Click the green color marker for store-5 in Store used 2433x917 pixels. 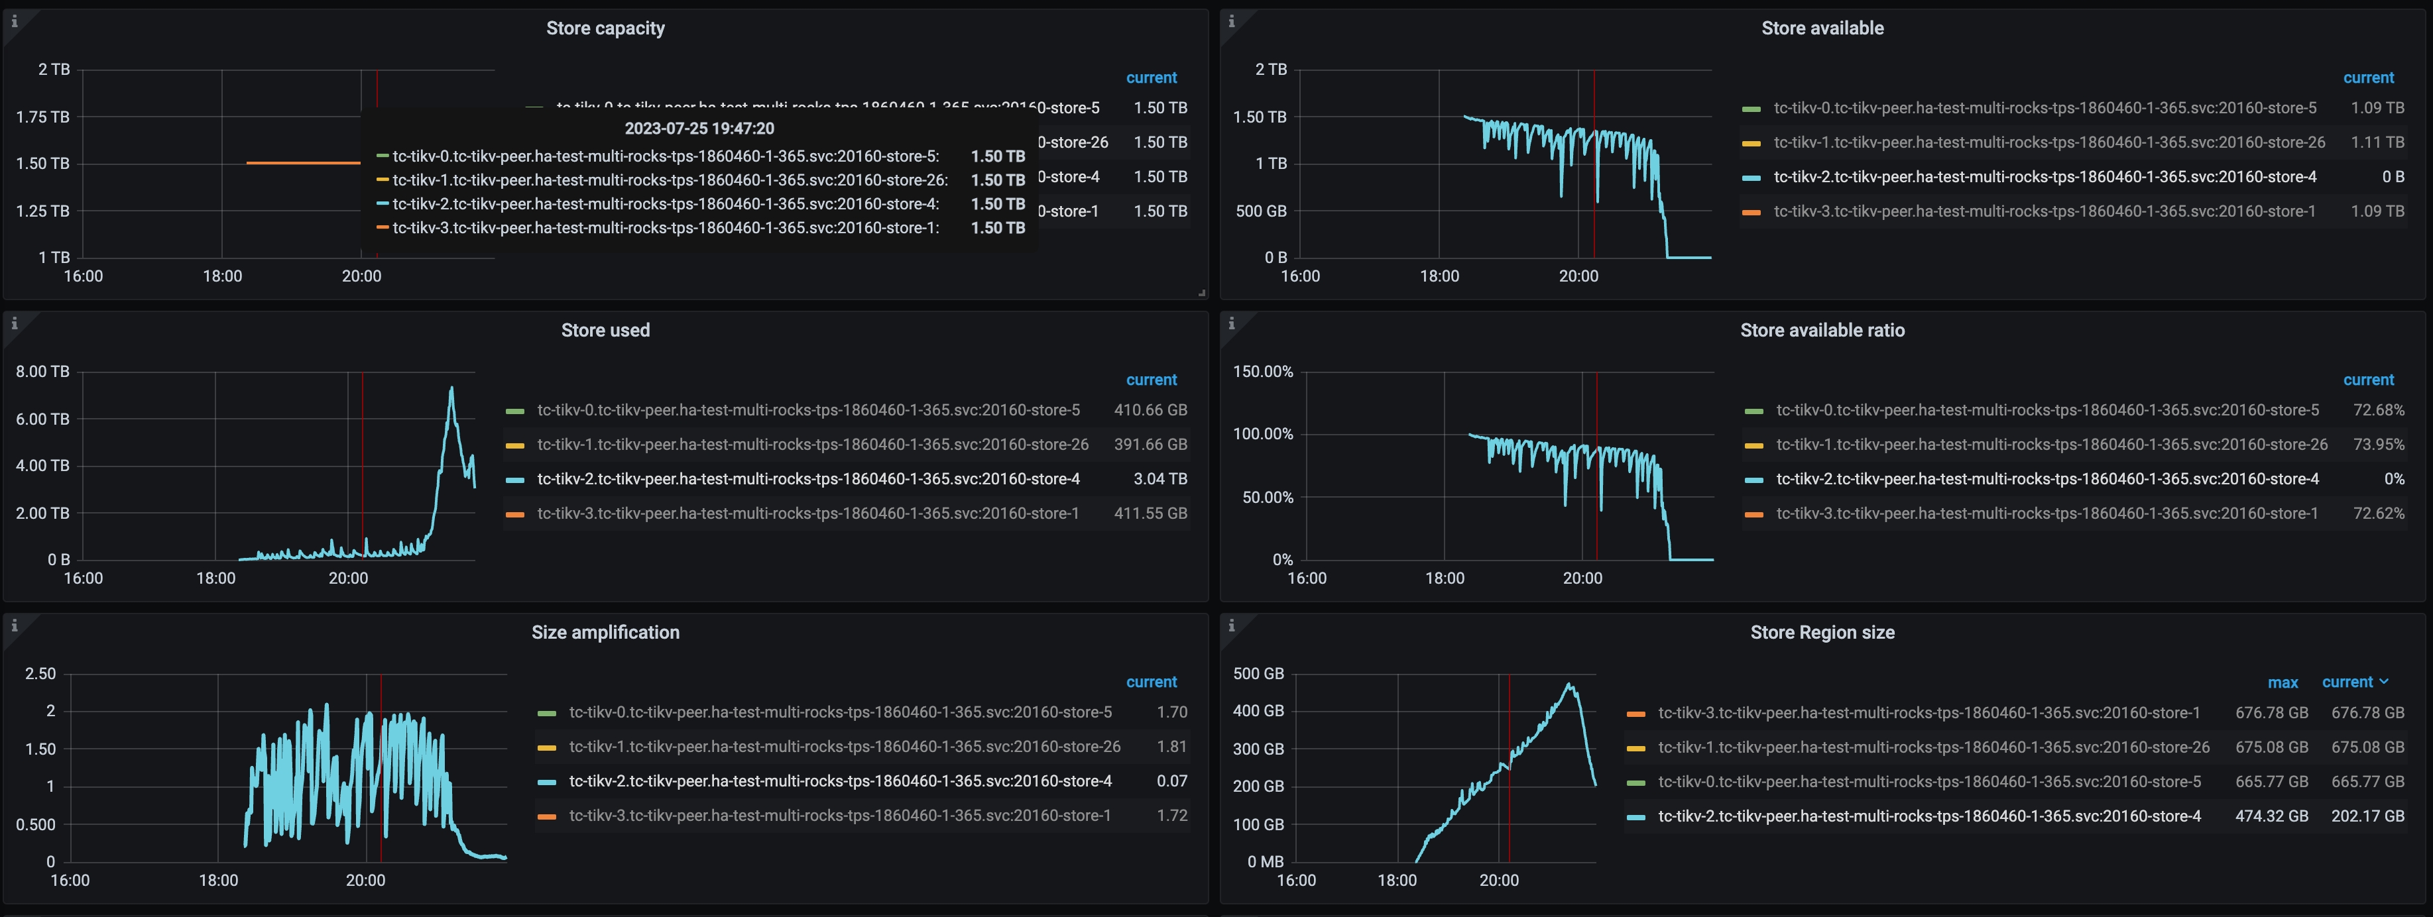(x=516, y=410)
